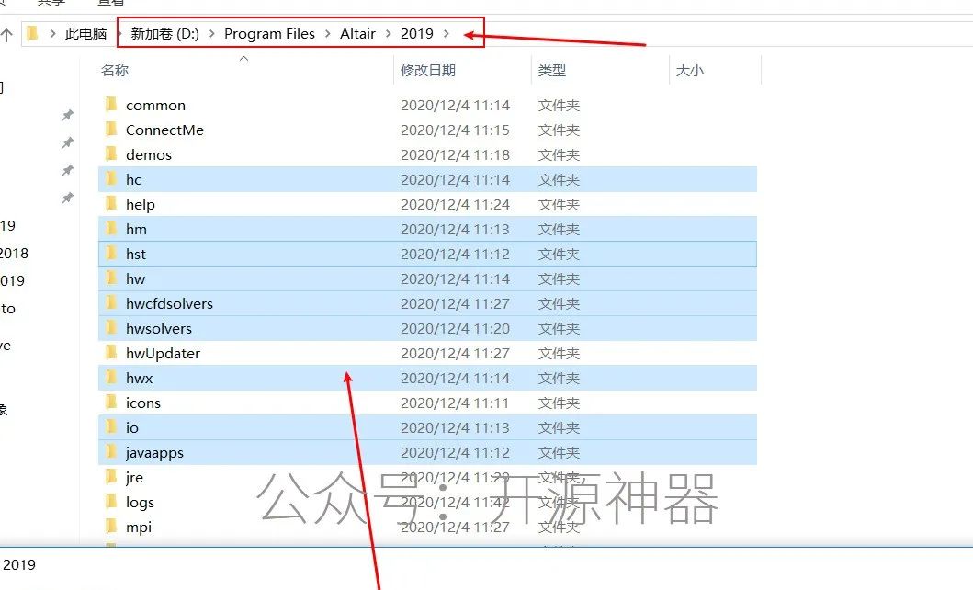
Task: Select the hwsolvers folder name
Action: coord(159,329)
